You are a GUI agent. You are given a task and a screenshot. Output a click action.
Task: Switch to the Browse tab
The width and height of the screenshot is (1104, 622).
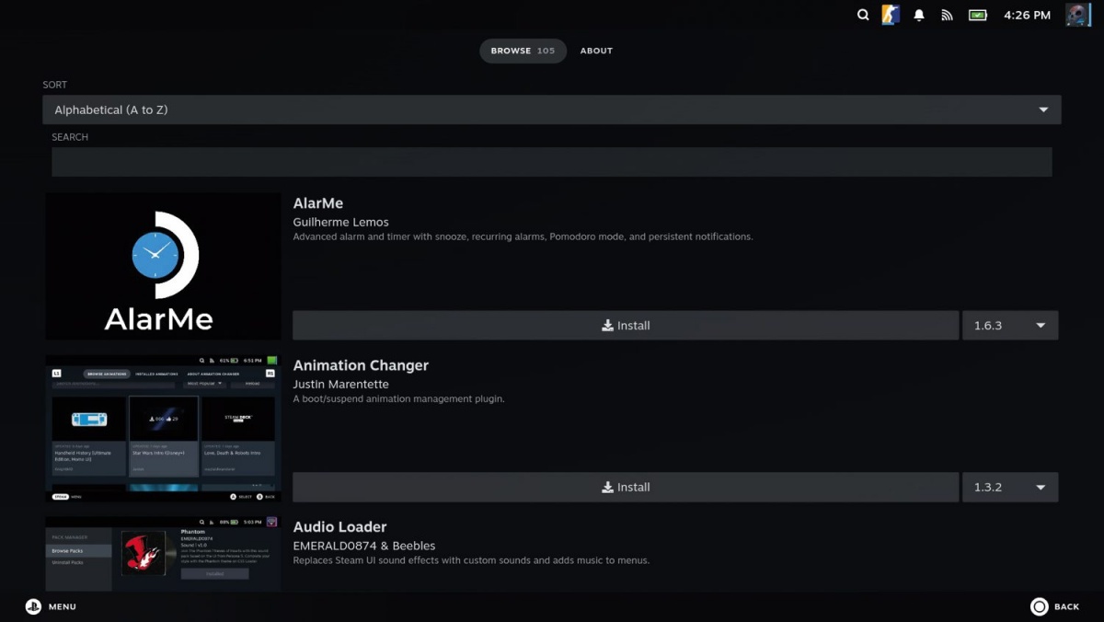(x=523, y=51)
